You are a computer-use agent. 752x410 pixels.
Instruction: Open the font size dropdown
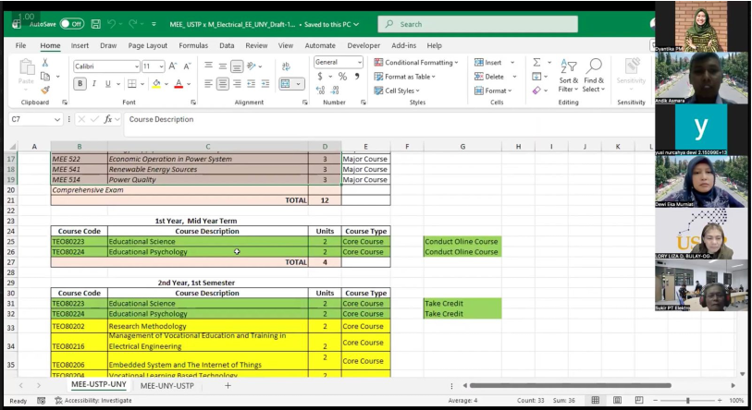point(161,66)
